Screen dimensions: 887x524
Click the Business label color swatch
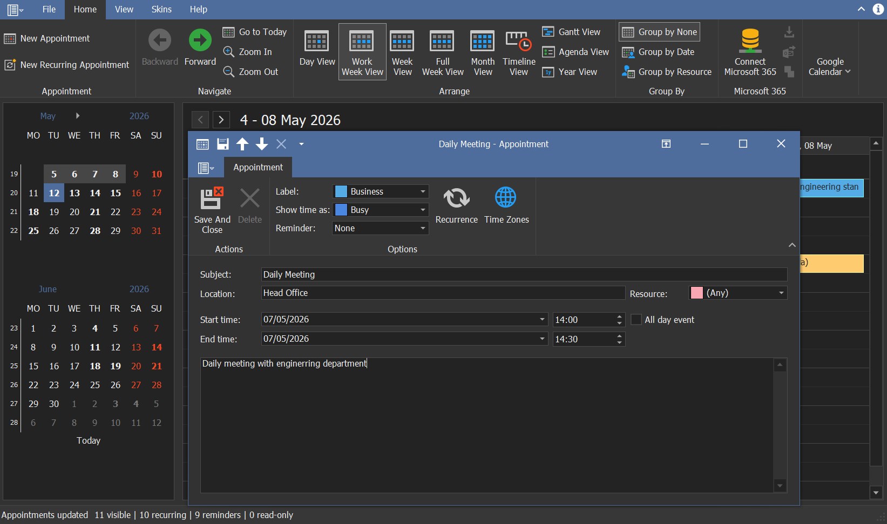(341, 191)
